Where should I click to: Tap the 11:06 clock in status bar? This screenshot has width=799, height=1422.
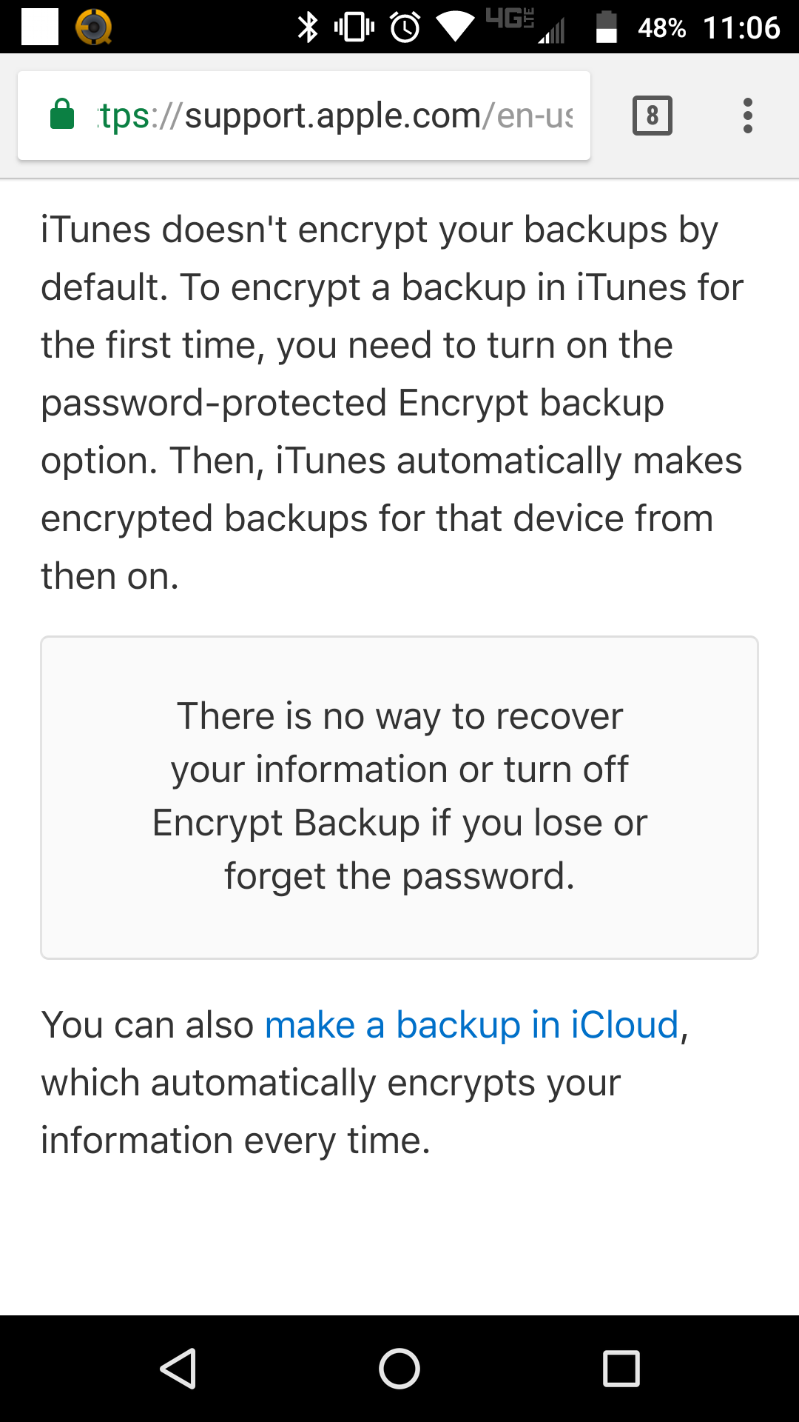741,28
